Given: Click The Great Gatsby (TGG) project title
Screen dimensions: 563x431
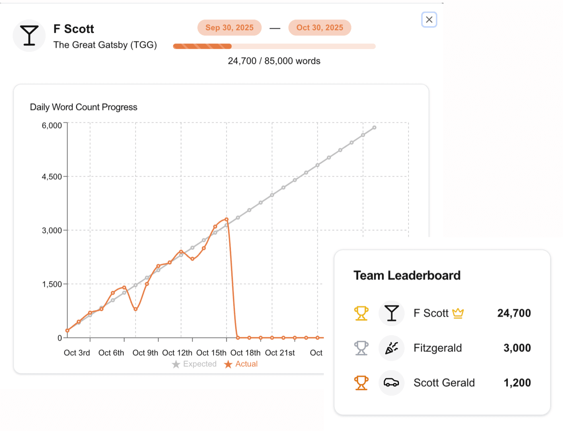Looking at the screenshot, I should point(105,45).
